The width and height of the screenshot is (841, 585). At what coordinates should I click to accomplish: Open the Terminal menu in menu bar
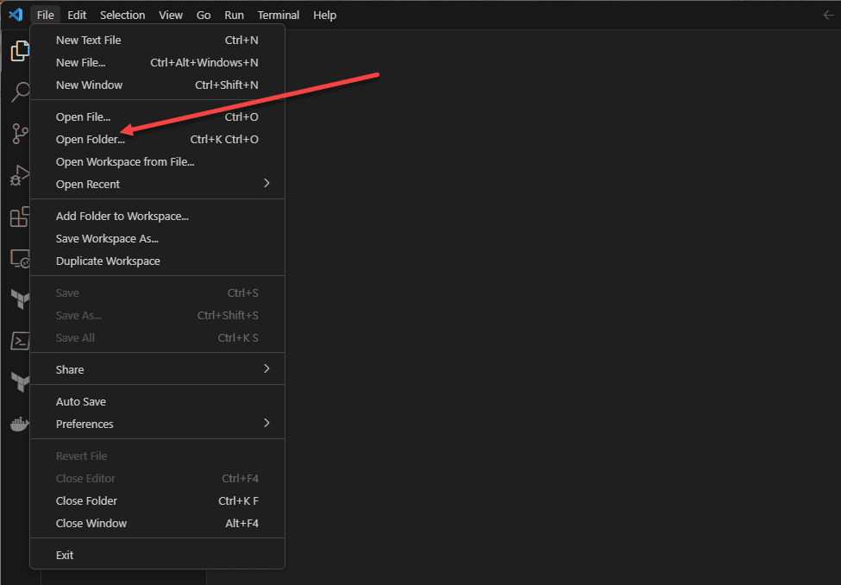tap(278, 15)
